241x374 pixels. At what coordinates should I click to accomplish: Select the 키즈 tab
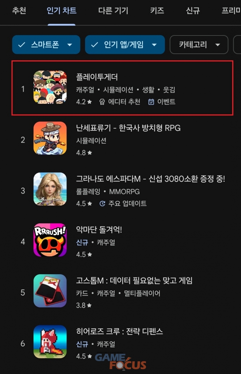pos(157,11)
